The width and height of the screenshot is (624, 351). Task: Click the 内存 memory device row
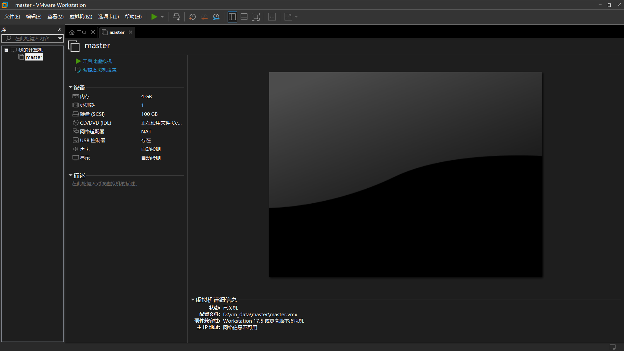(x=127, y=97)
